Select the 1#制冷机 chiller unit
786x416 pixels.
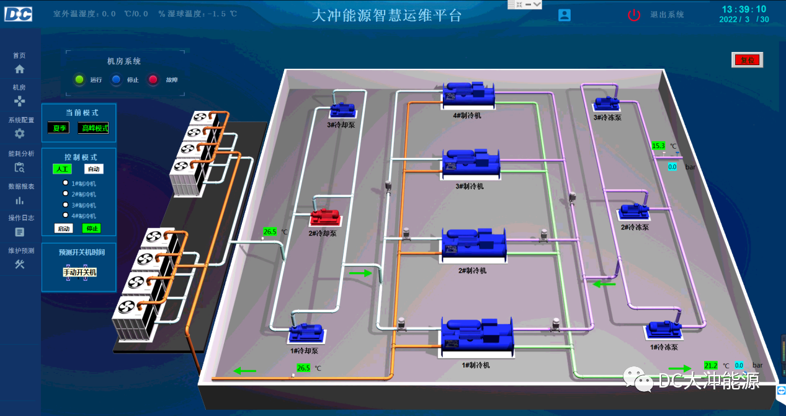click(x=476, y=337)
